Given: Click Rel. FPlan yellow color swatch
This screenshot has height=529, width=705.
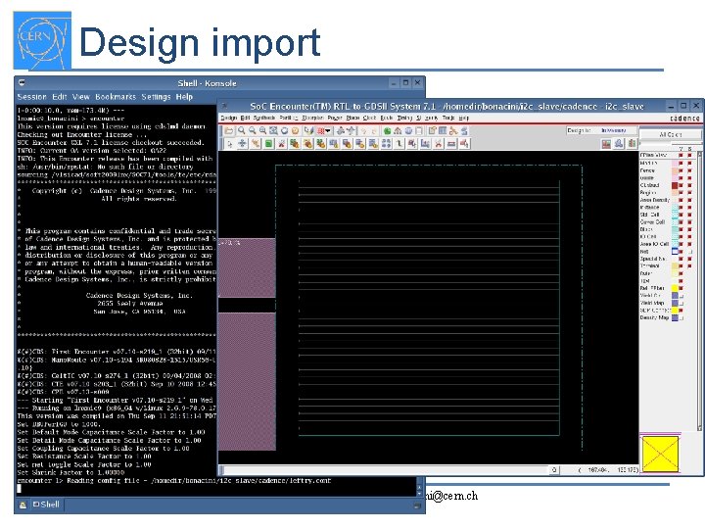Looking at the screenshot, I should pyautogui.click(x=675, y=288).
